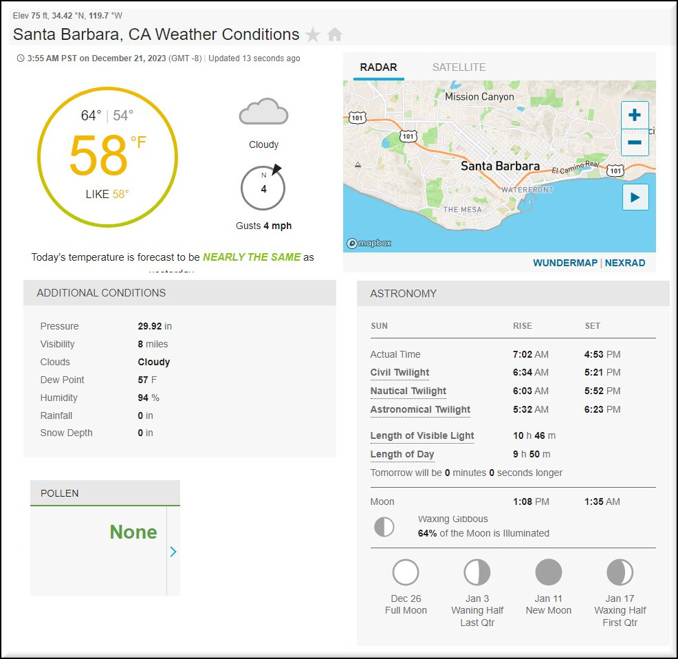
Task: Click the Jan 11 New Moon icon
Action: (549, 572)
